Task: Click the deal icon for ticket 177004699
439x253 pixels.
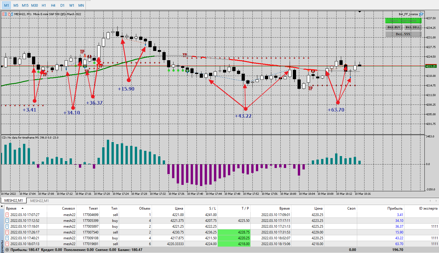Action: pyautogui.click(x=7, y=215)
